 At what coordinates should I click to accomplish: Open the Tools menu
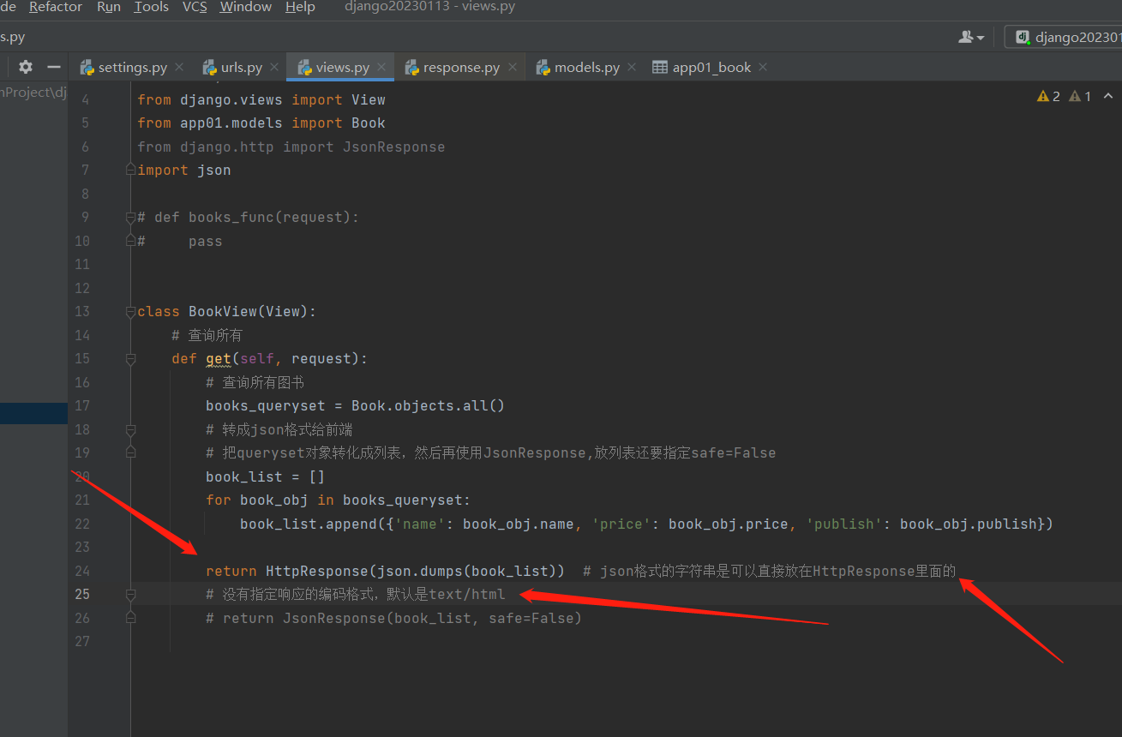coord(152,7)
